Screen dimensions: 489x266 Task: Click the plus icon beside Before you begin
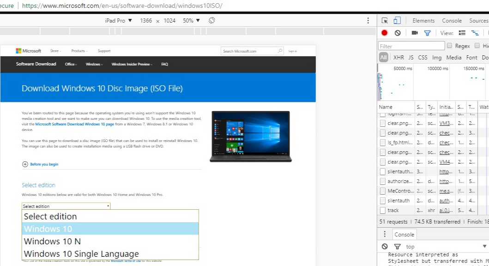point(25,164)
